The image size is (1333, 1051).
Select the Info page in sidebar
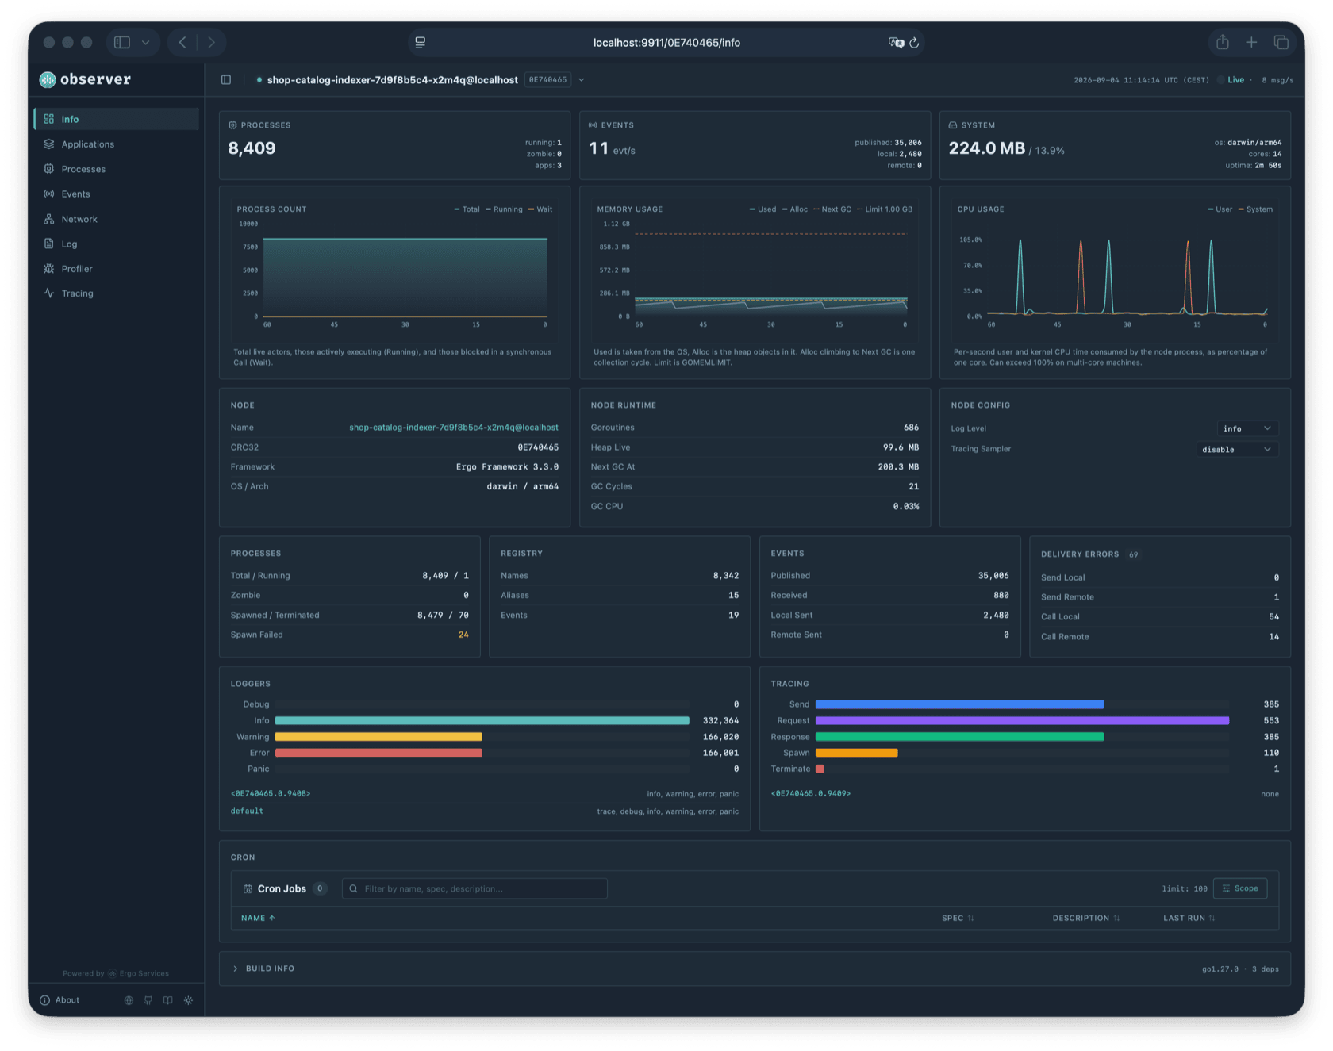click(x=117, y=119)
